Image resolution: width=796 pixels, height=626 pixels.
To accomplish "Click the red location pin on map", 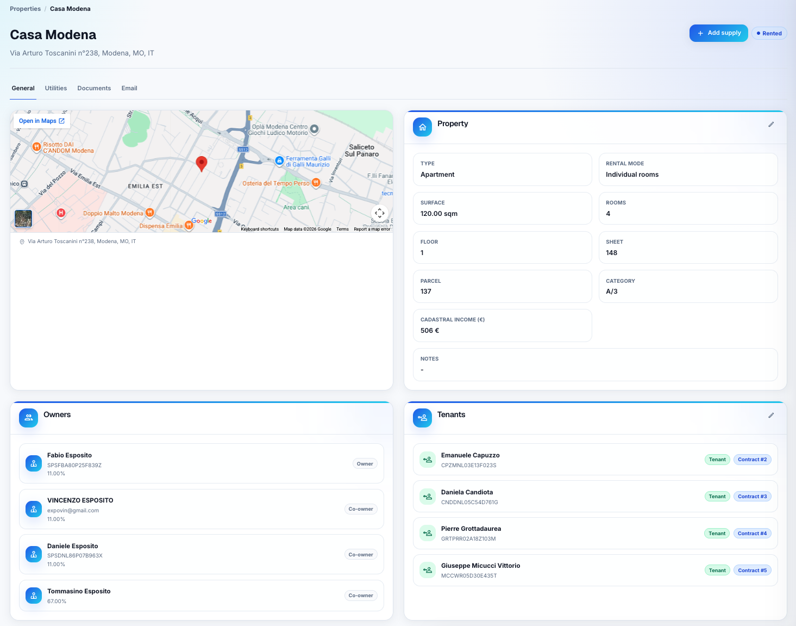I will 202,164.
